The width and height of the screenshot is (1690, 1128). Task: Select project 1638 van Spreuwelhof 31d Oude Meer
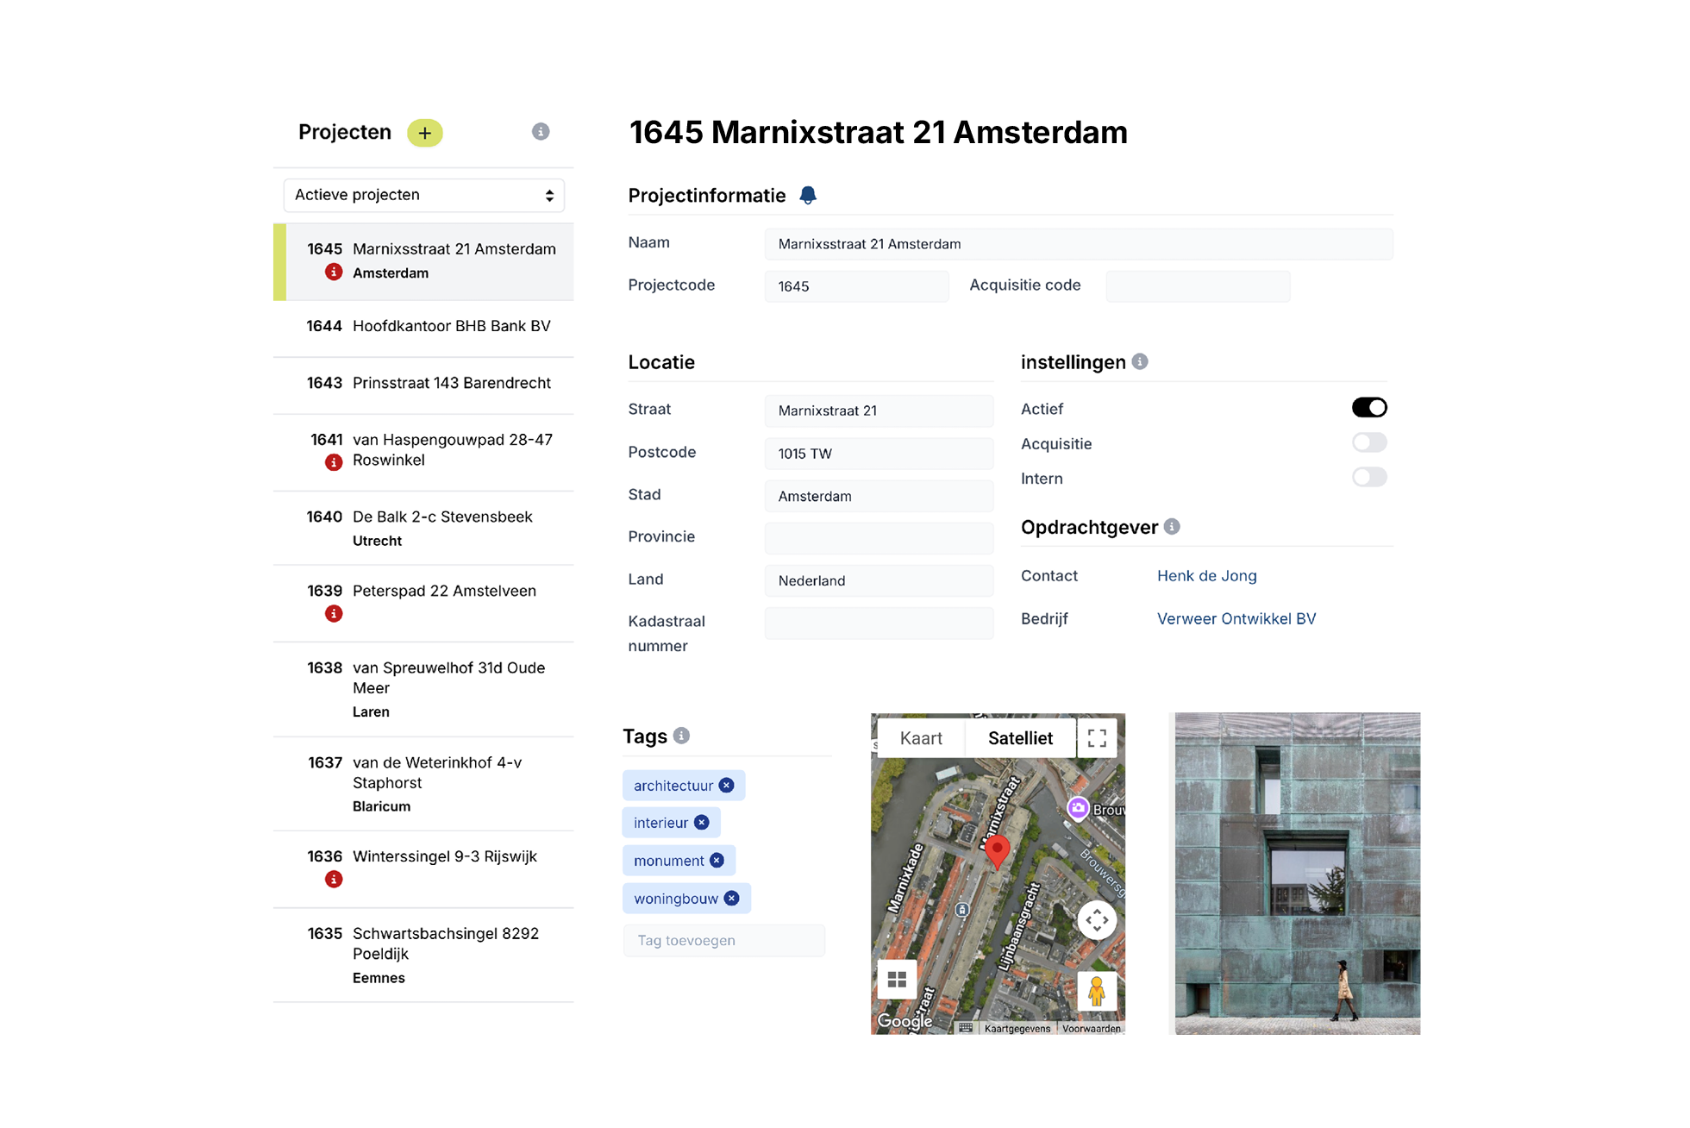[x=423, y=689]
